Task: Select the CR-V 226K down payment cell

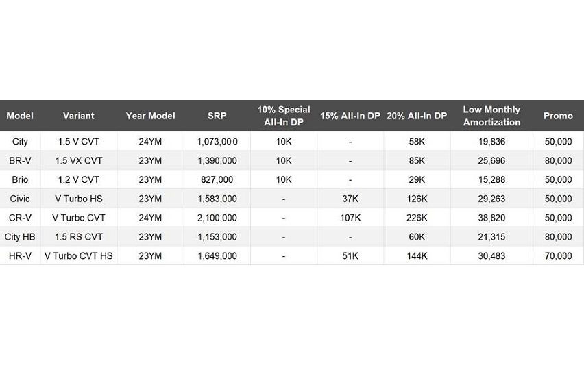Action: click(416, 218)
